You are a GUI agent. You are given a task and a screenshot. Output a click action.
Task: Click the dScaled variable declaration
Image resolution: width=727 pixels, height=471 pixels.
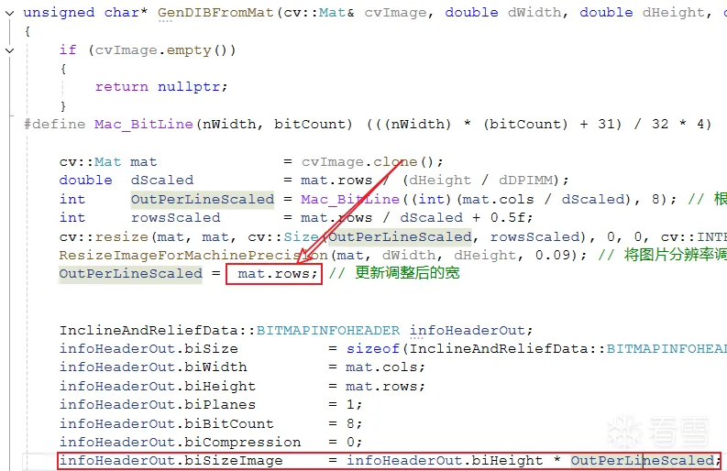pos(162,180)
